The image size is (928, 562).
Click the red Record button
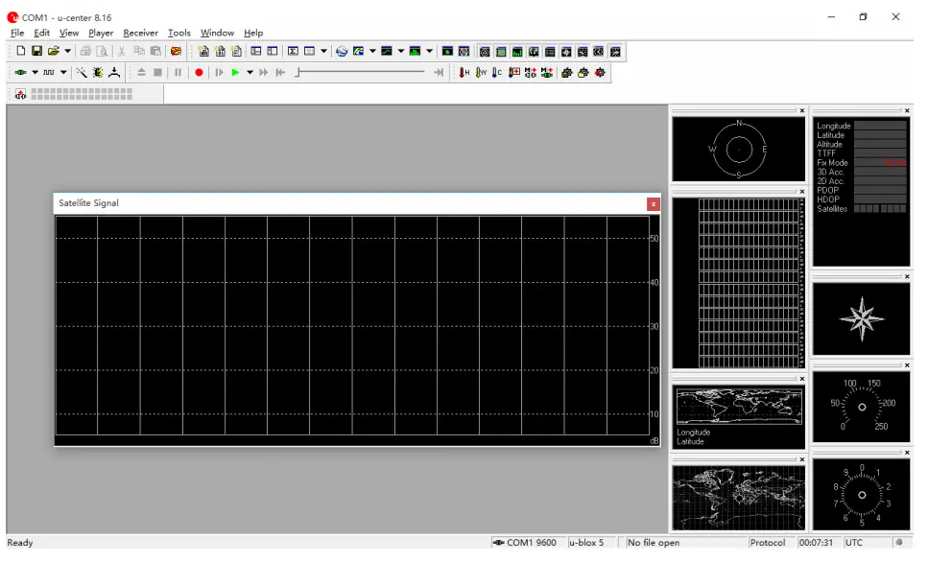tap(199, 73)
